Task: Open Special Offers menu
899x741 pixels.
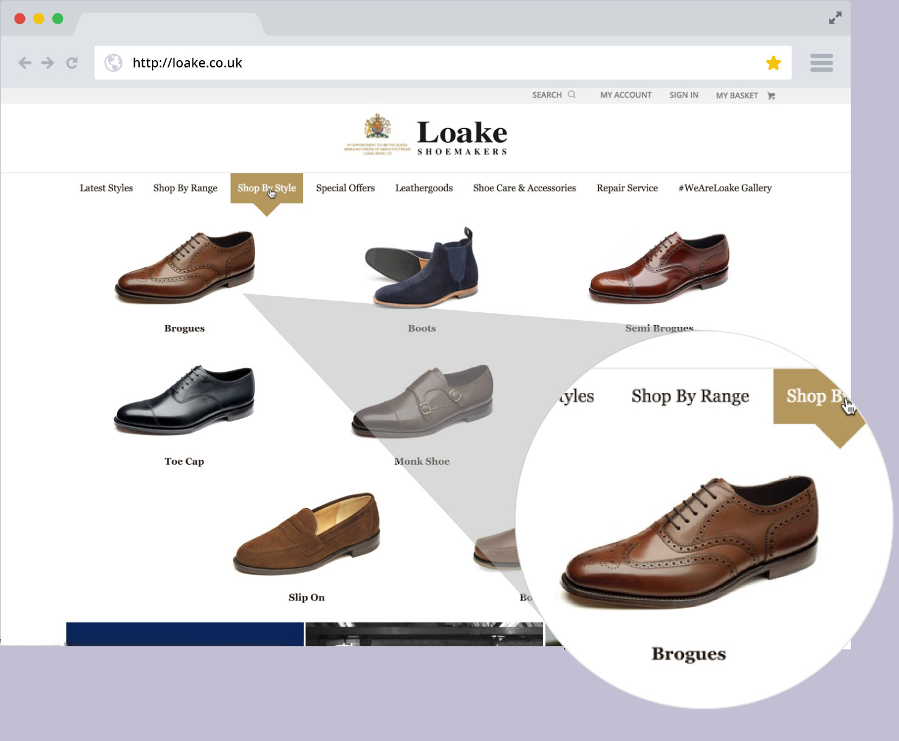Action: (x=345, y=188)
